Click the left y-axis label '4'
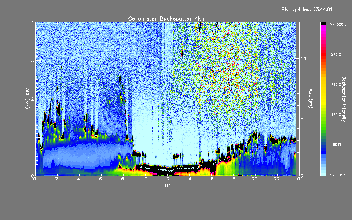 coord(33,22)
